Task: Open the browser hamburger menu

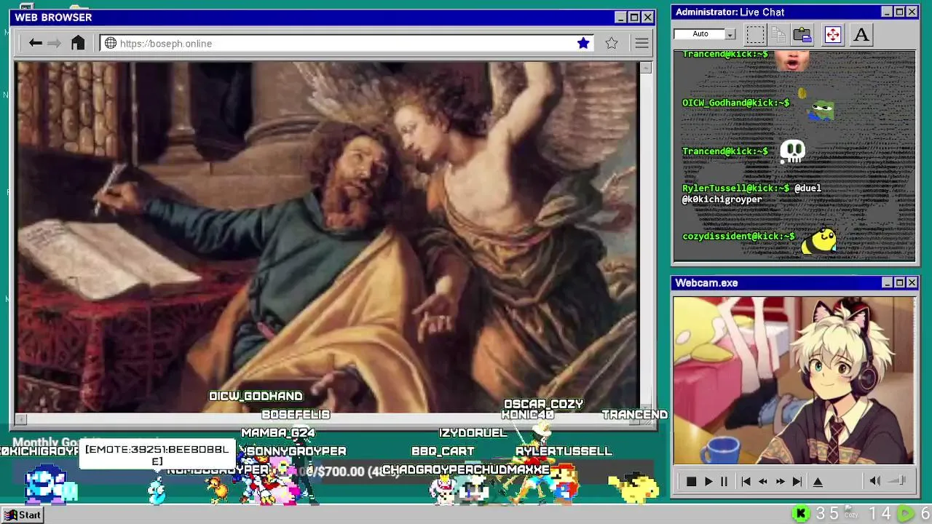Action: pyautogui.click(x=641, y=44)
